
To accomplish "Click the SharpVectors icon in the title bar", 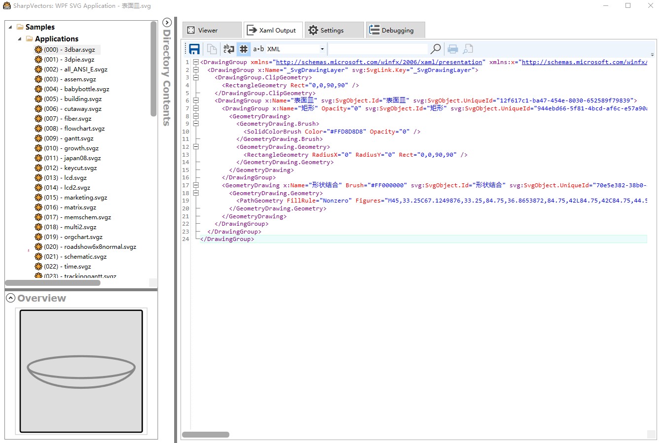I will point(6,6).
